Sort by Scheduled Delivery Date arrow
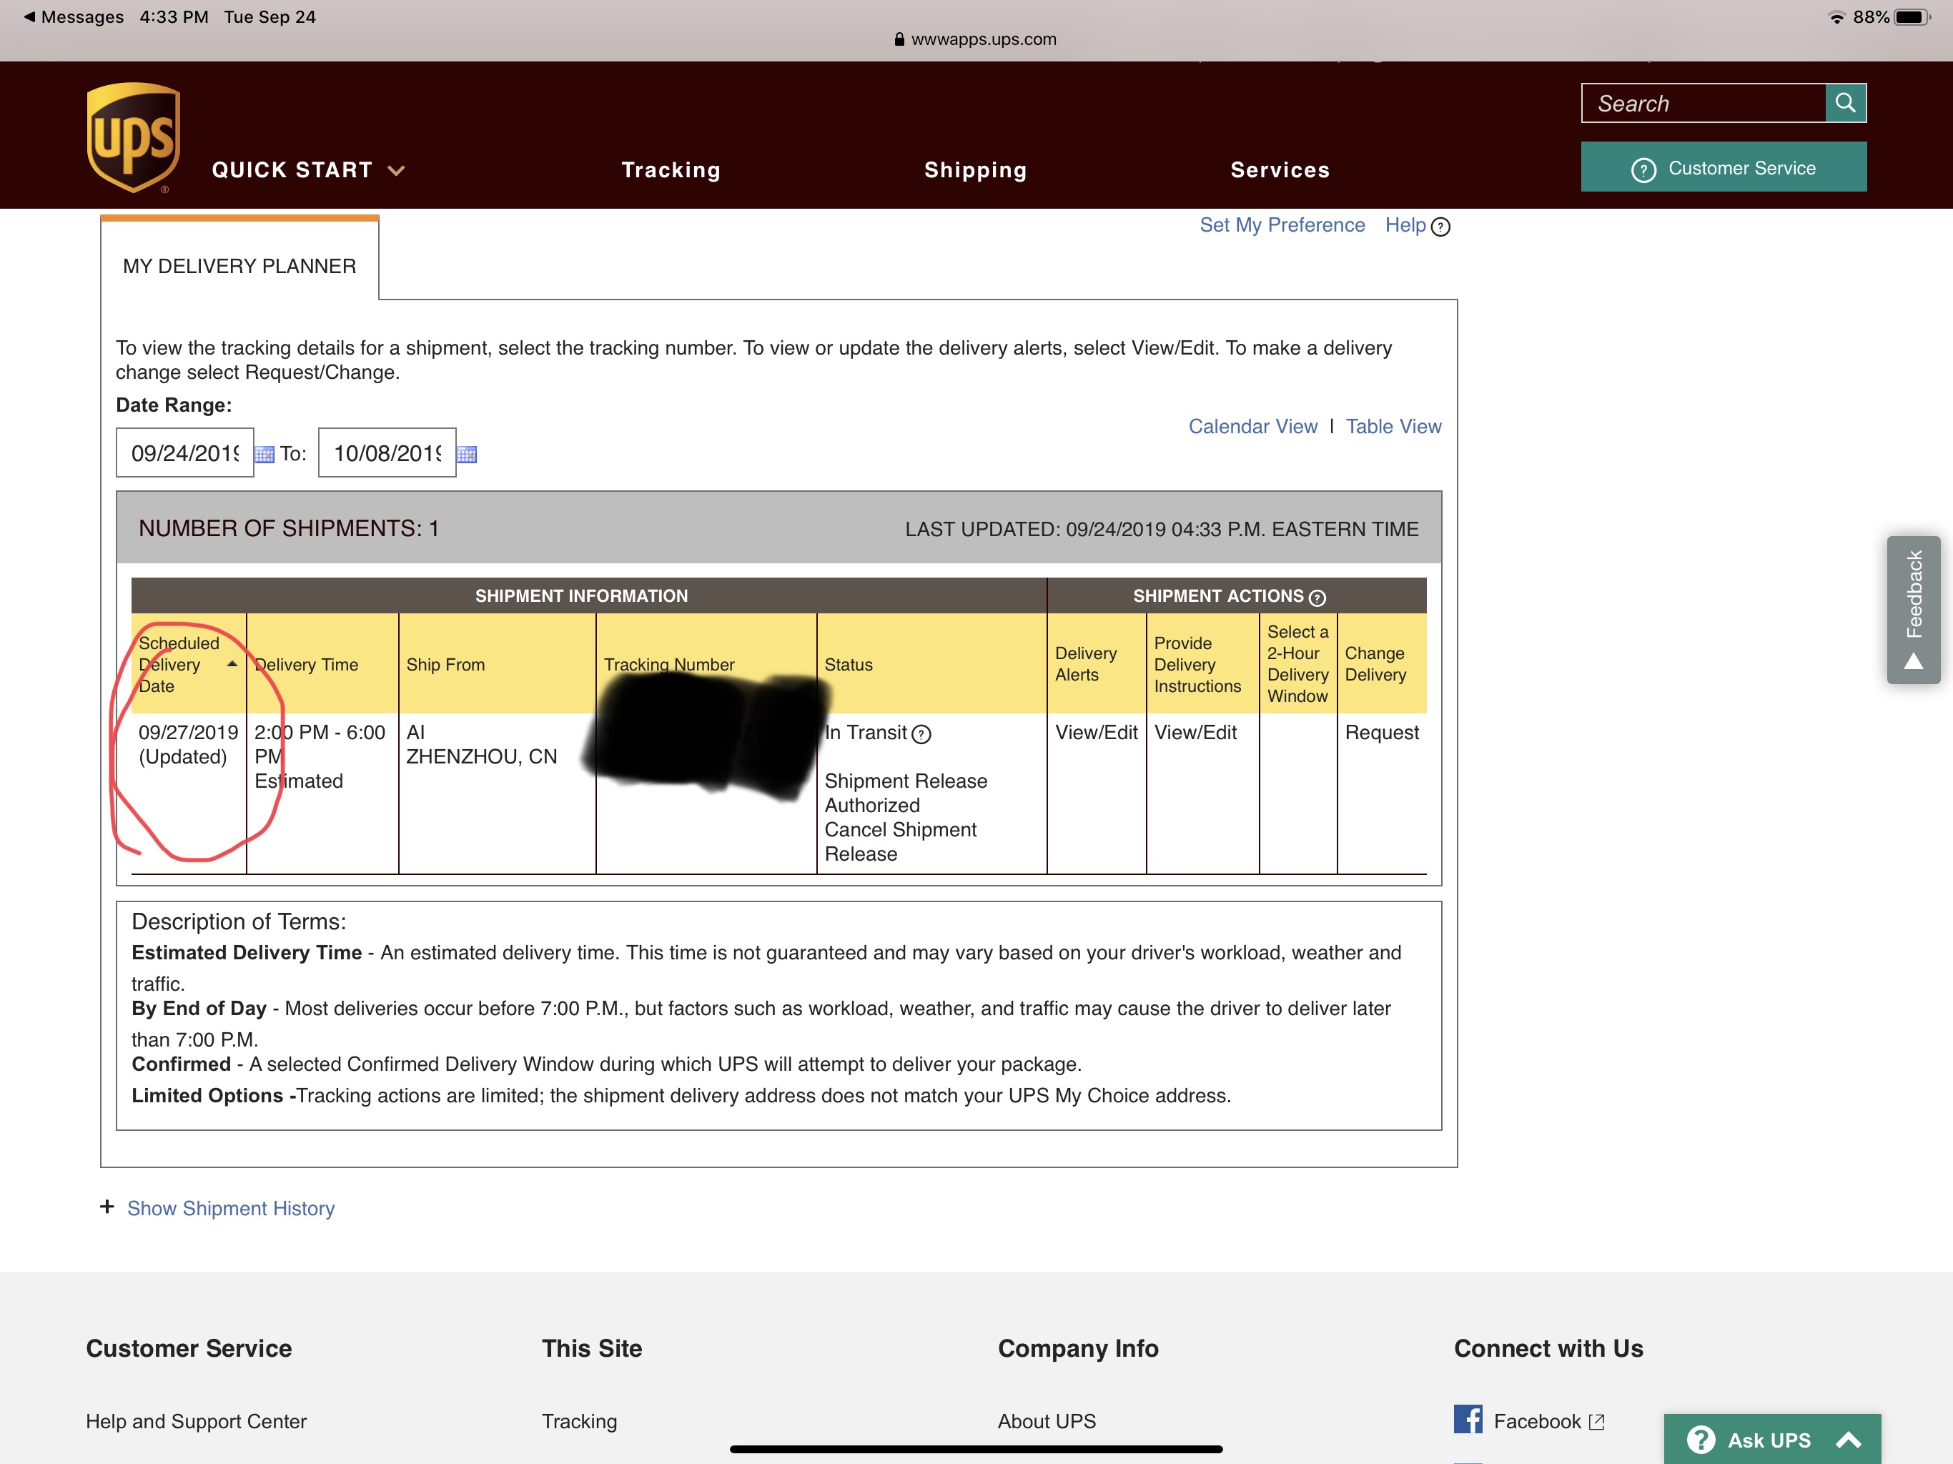The width and height of the screenshot is (1953, 1464). tap(232, 664)
